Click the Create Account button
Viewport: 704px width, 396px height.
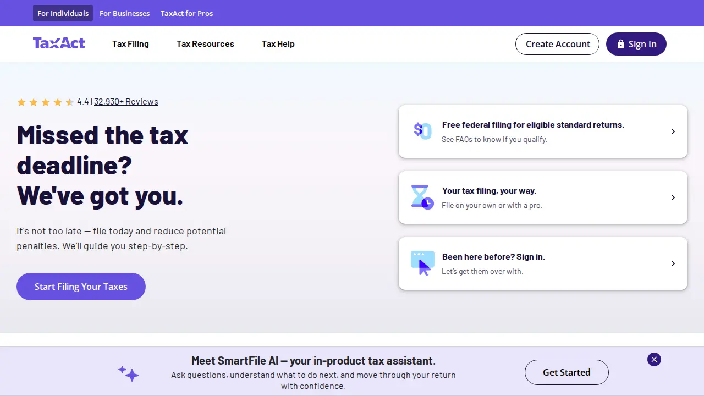click(558, 44)
